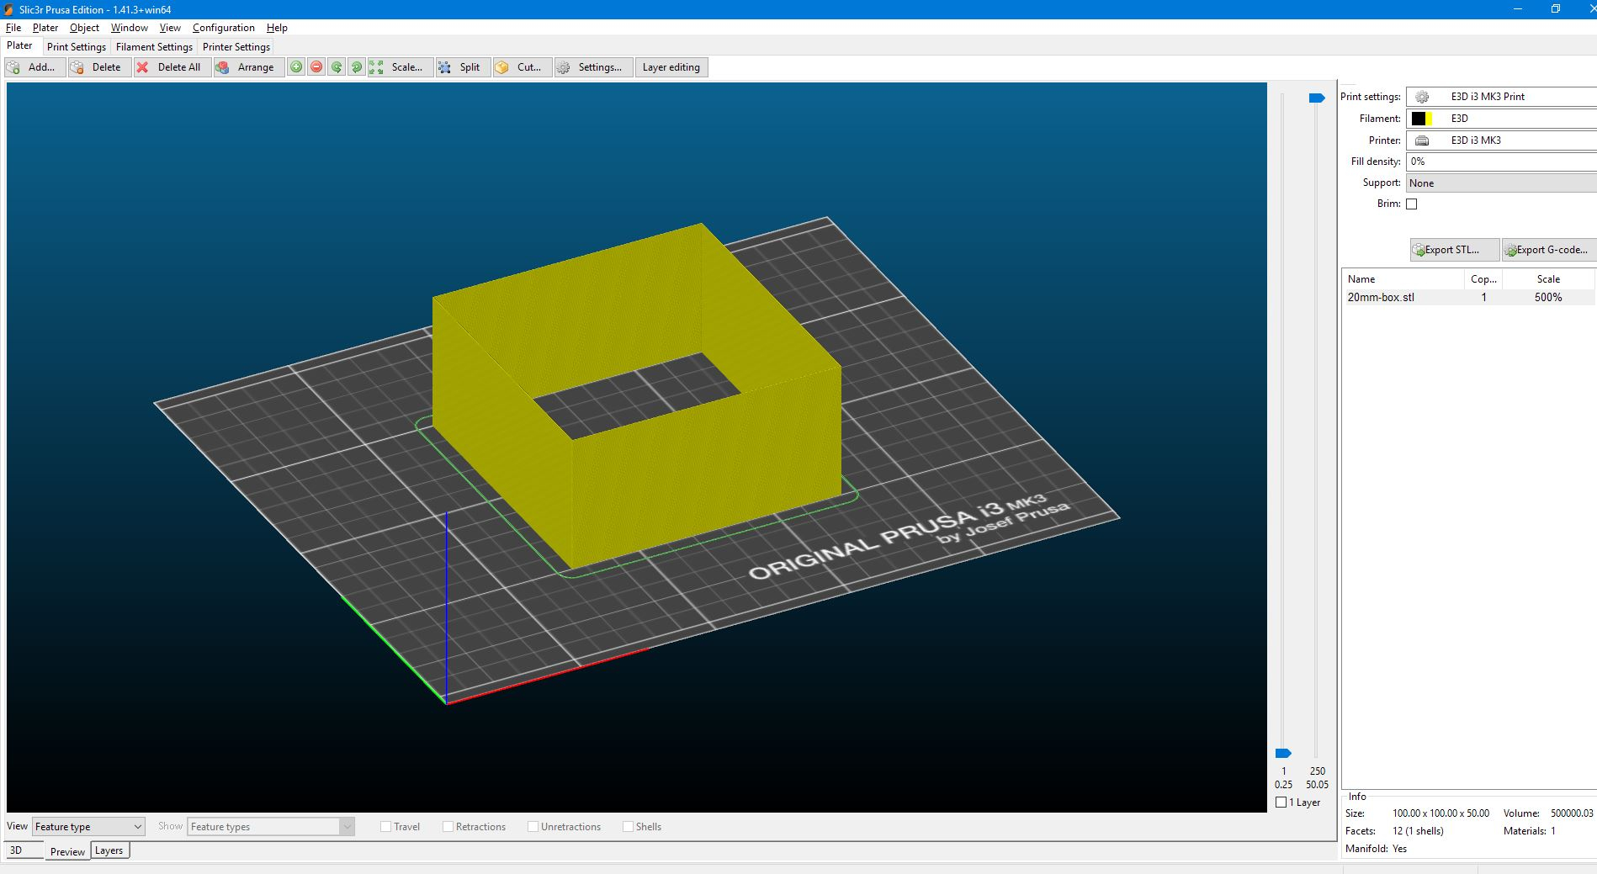Viewport: 1597px width, 874px height.
Task: Enable the Shells checkbox
Action: [x=629, y=827]
